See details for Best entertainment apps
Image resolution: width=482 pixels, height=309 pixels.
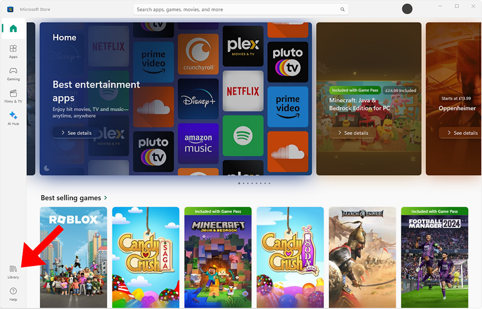[x=76, y=133]
